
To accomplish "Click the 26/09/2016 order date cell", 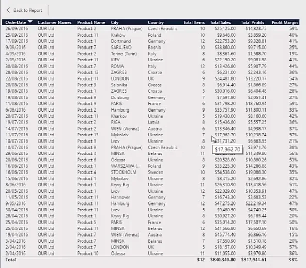I will pyautogui.click(x=17, y=28).
